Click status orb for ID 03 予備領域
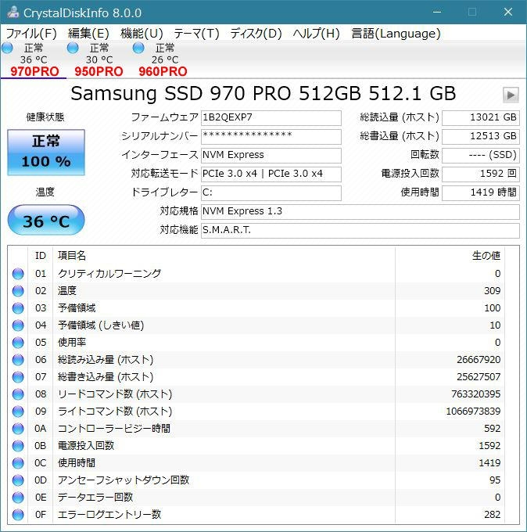Viewport: 527px width, 532px height. (x=18, y=308)
